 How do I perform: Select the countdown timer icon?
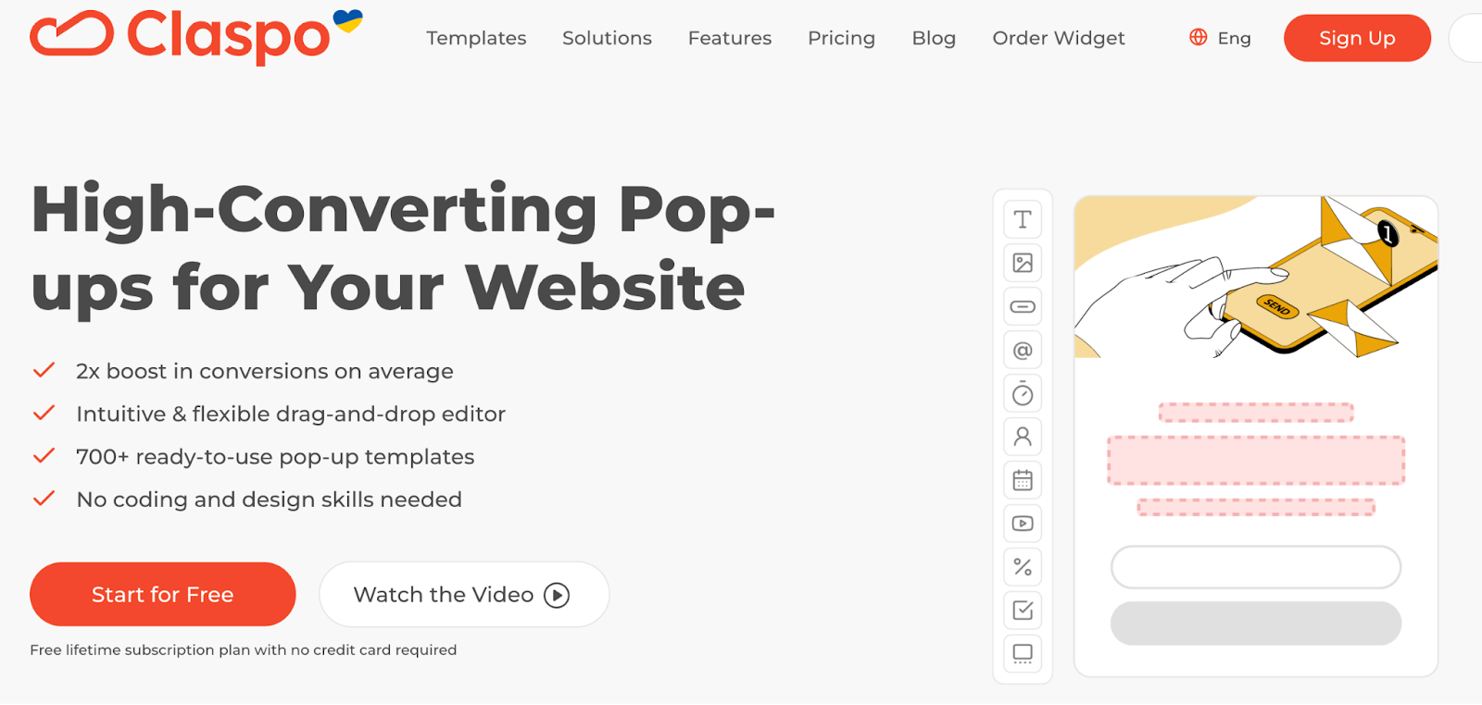(x=1023, y=394)
